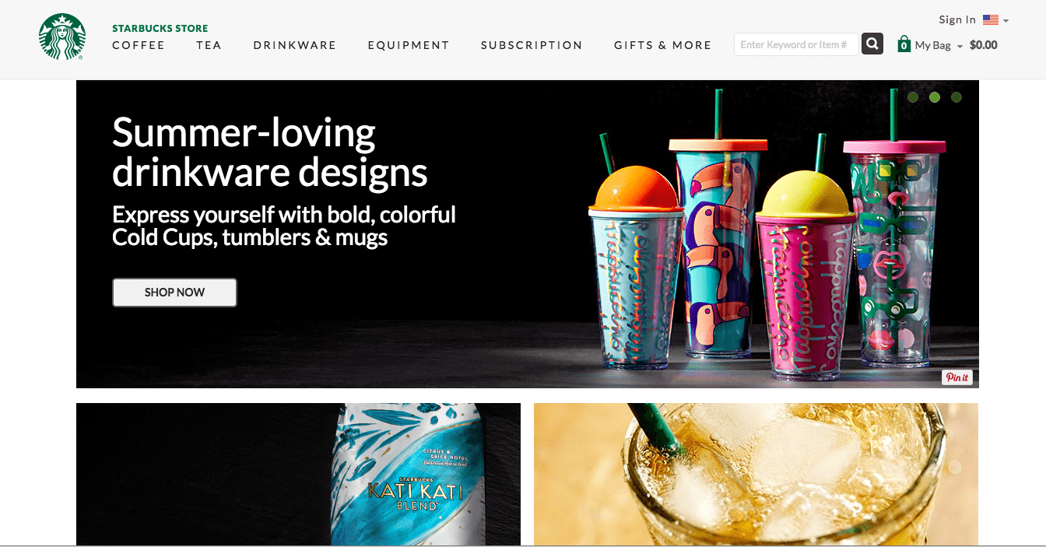This screenshot has height=547, width=1046.
Task: Open the Drinkware menu
Action: [295, 45]
